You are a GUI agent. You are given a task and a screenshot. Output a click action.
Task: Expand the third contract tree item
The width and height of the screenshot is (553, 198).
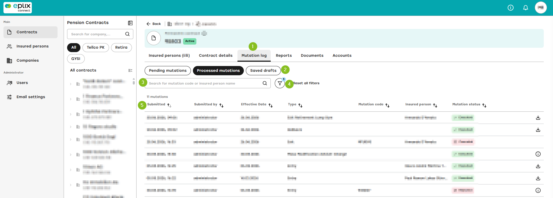71,114
